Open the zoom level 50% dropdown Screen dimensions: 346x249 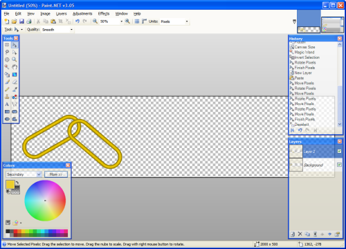pos(121,21)
